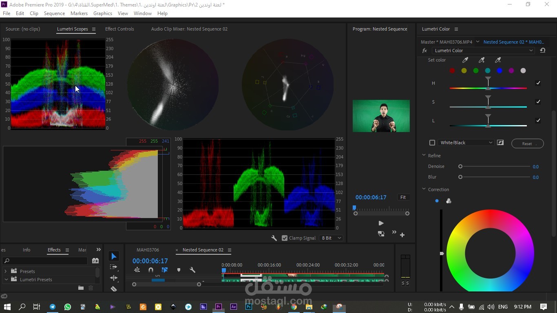This screenshot has width=557, height=313.
Task: Click the Nested Sequence 02 * MAH0 link
Action: point(514,42)
